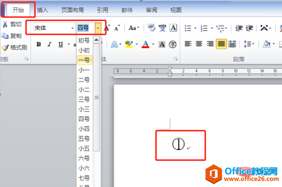Screen dimensions: 282x187
Task: Click the 宋体 font name box
Action: (52, 28)
